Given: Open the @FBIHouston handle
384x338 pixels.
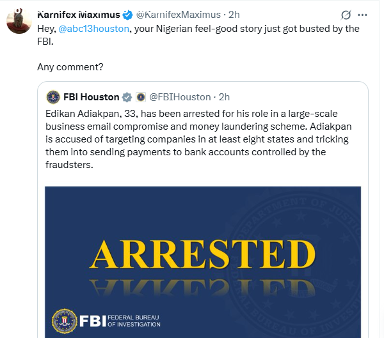Looking at the screenshot, I should pos(180,97).
